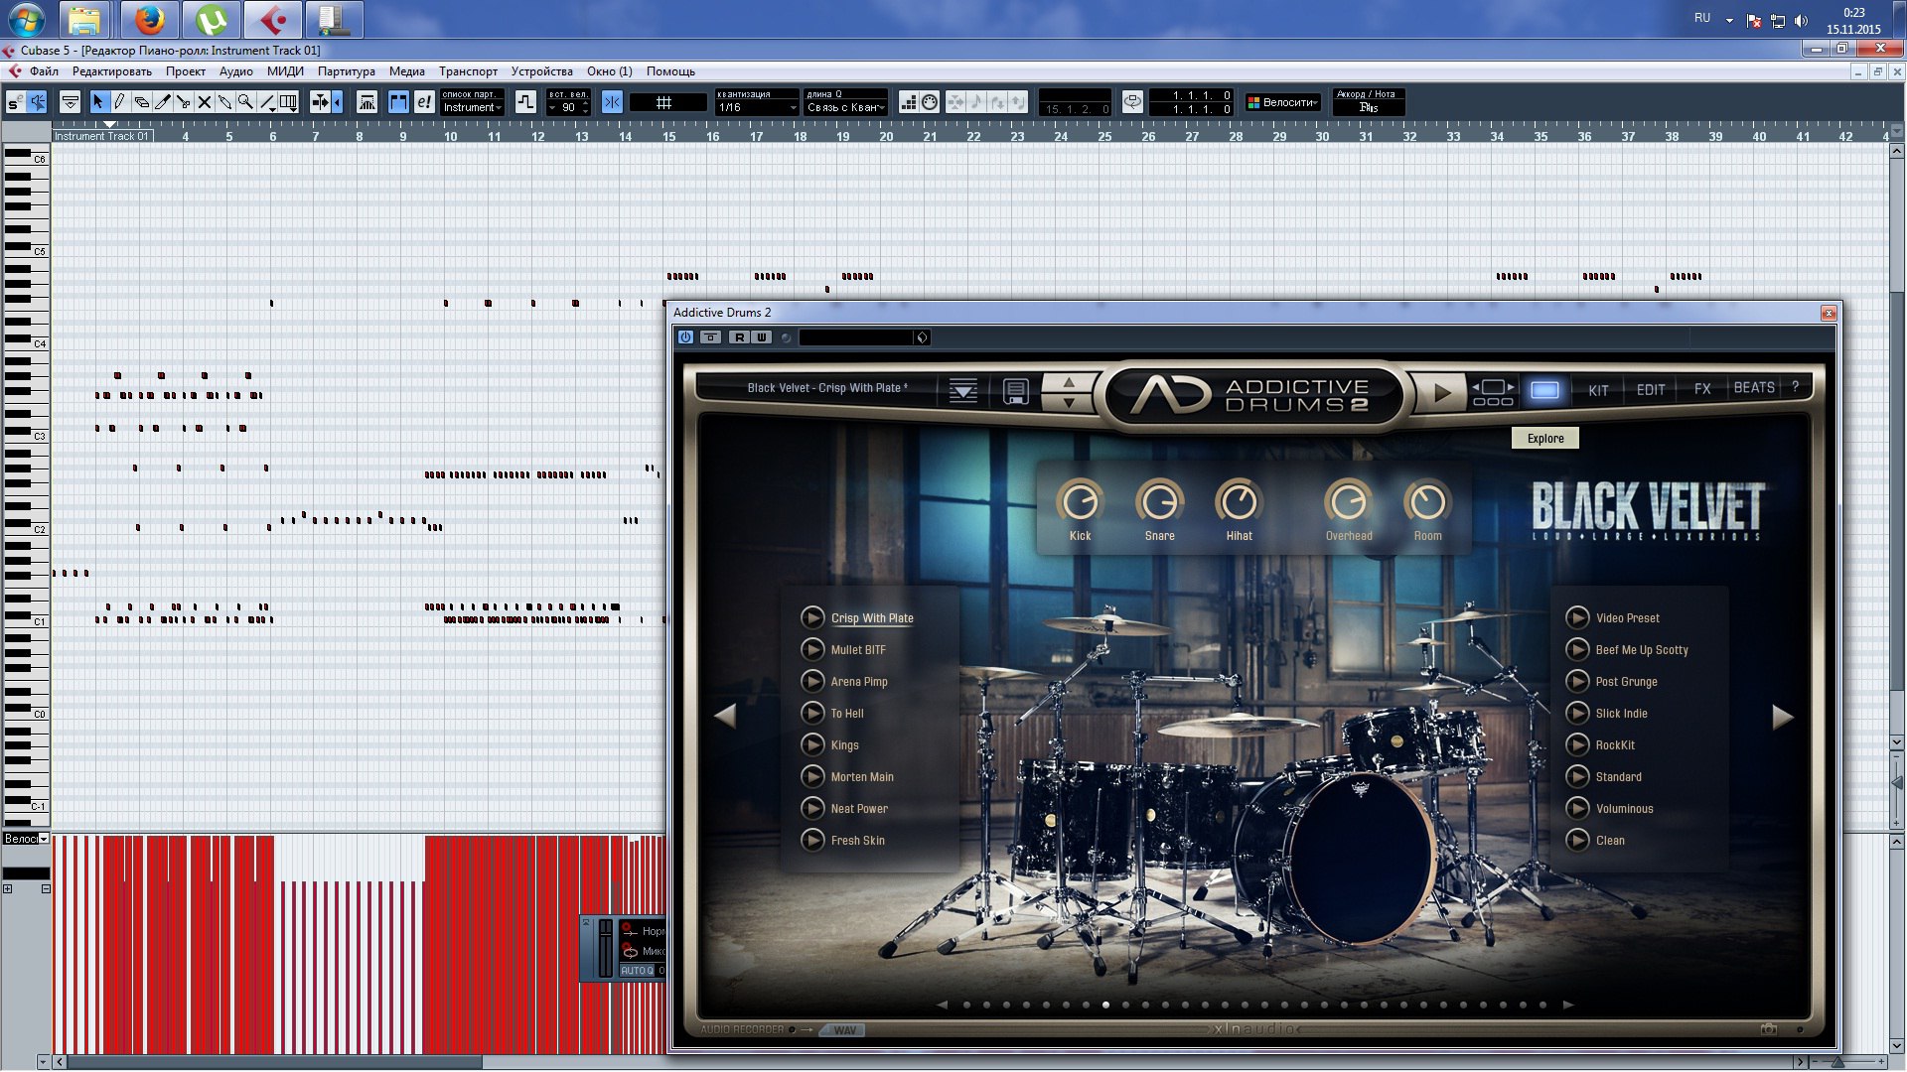Load the Mullet BITF preset
1907x1072 pixels.
(858, 650)
